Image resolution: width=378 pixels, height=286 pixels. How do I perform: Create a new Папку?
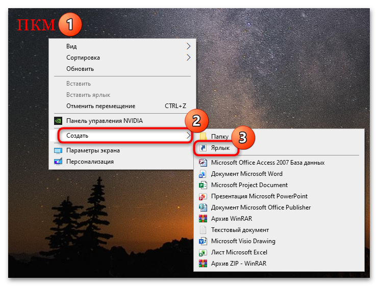(x=279, y=137)
